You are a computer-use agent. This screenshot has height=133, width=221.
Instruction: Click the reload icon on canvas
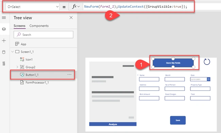(x=207, y=62)
